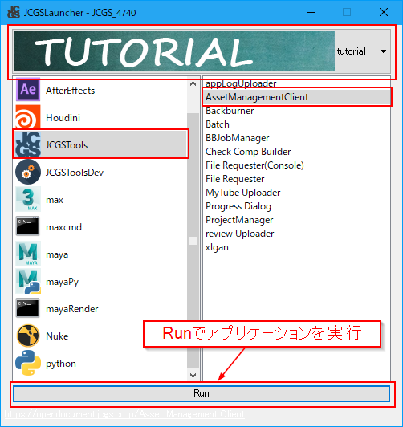Click the AfterEffects Ae icon

coord(28,90)
